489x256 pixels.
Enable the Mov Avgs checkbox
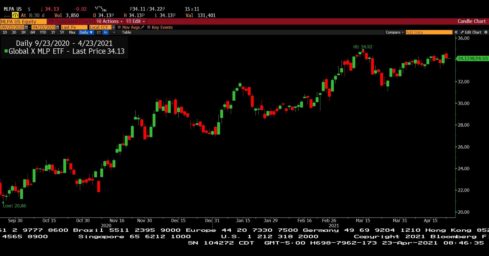click(119, 27)
